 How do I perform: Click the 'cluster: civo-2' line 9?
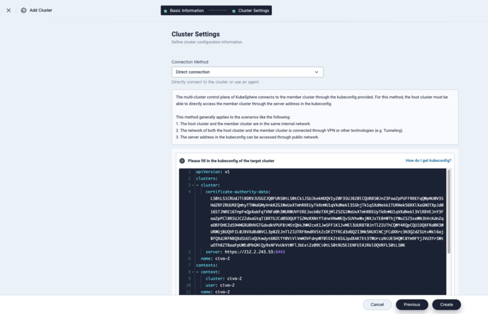[224, 279]
